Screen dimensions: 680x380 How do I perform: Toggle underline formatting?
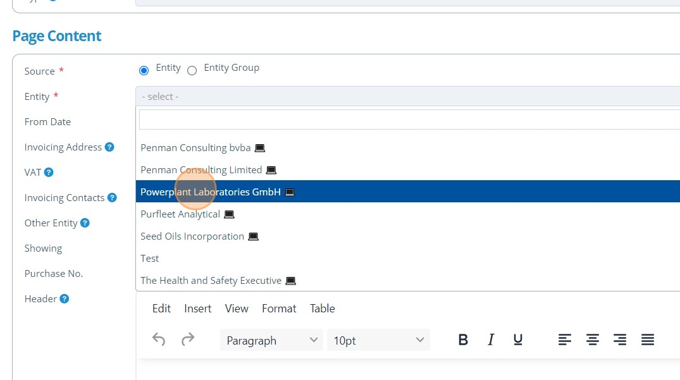point(518,340)
